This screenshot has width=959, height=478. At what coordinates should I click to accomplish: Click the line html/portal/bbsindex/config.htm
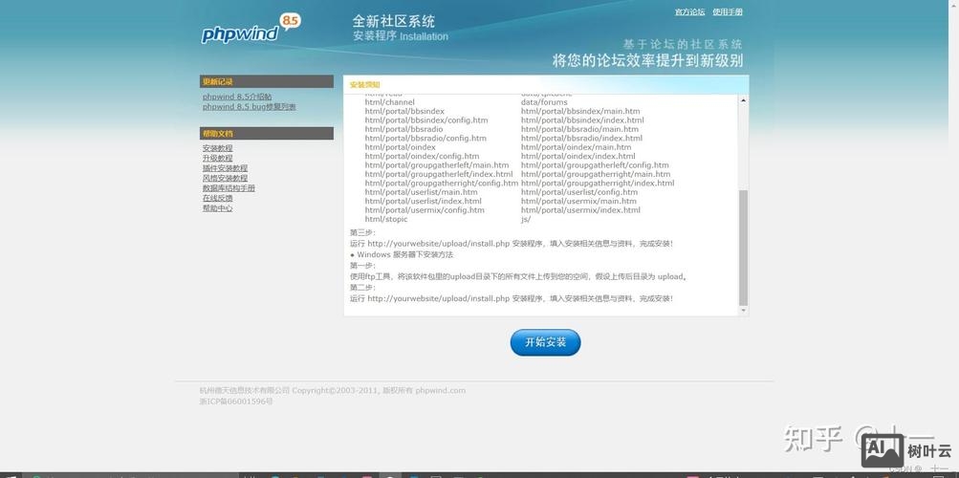pos(426,120)
